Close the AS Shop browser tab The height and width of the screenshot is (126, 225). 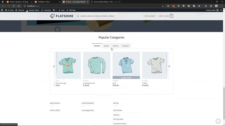(88, 2)
